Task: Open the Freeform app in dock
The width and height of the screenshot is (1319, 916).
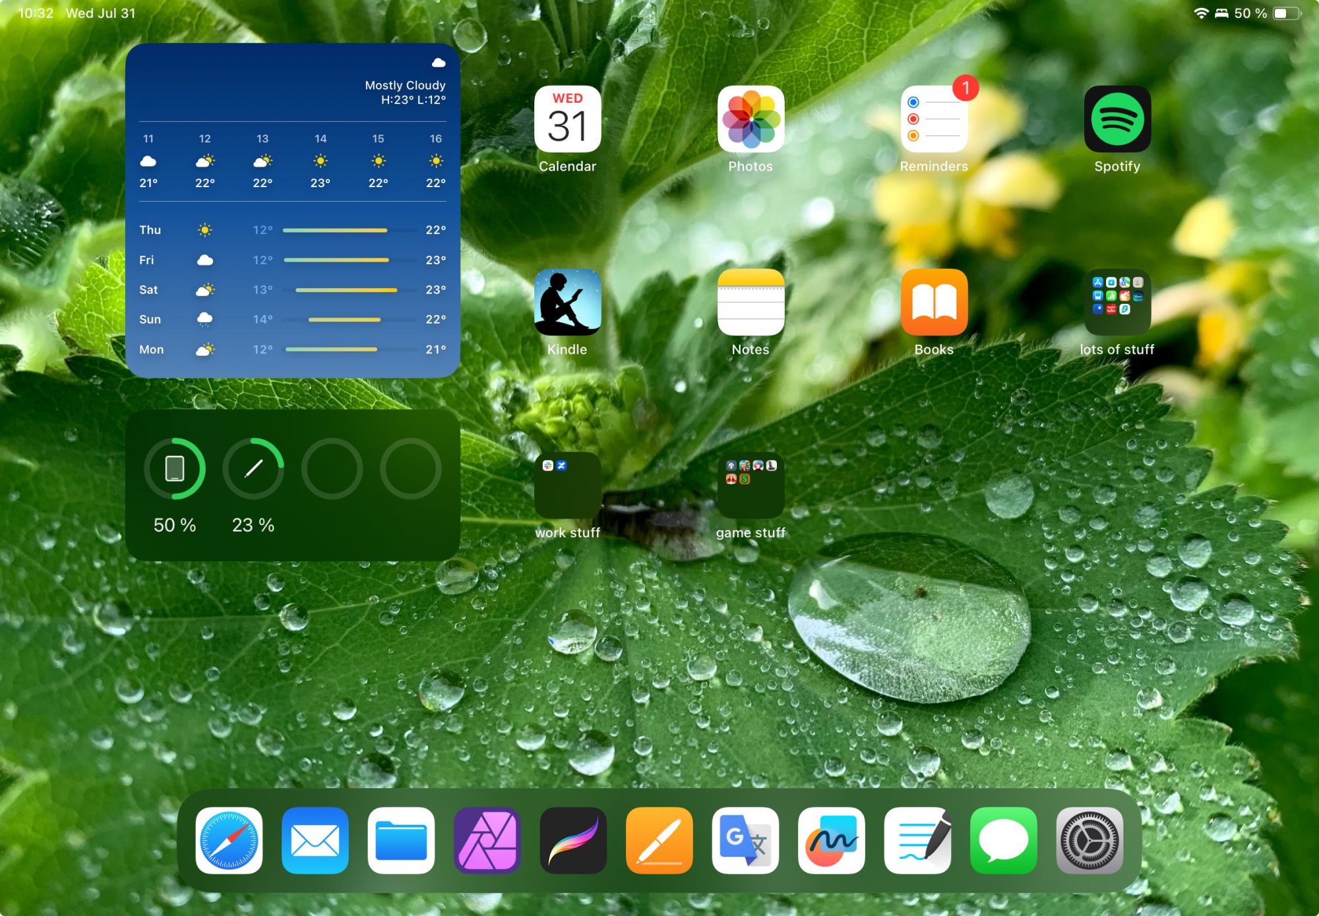Action: tap(831, 840)
